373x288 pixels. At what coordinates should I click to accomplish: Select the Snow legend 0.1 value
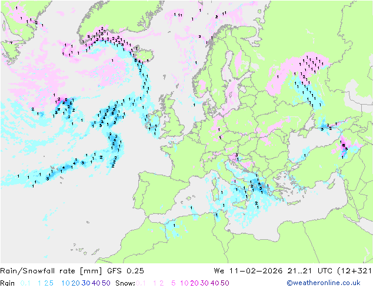click(141, 283)
